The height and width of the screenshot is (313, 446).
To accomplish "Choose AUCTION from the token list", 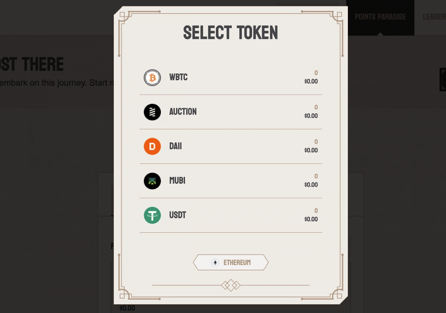I will [x=183, y=112].
